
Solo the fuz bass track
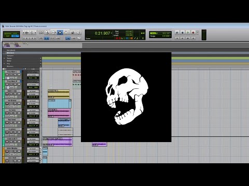click(x=15, y=122)
